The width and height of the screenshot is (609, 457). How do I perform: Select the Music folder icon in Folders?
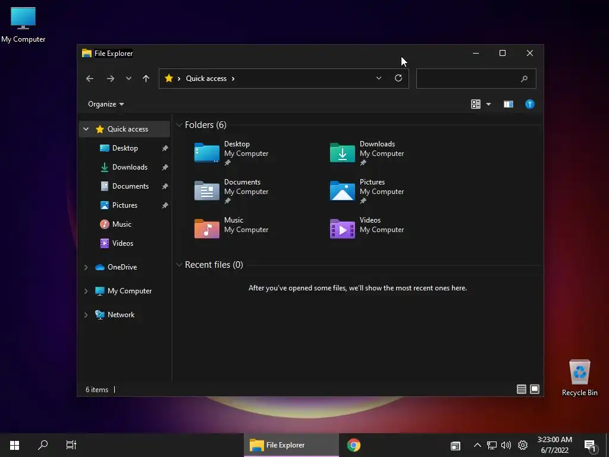pos(206,228)
